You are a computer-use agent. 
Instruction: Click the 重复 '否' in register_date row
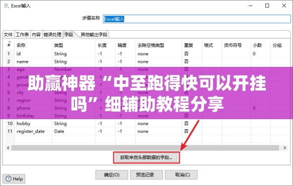click(186, 131)
